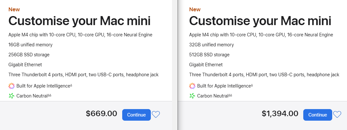Click the orange New label above the 16GB model

[x=14, y=9]
